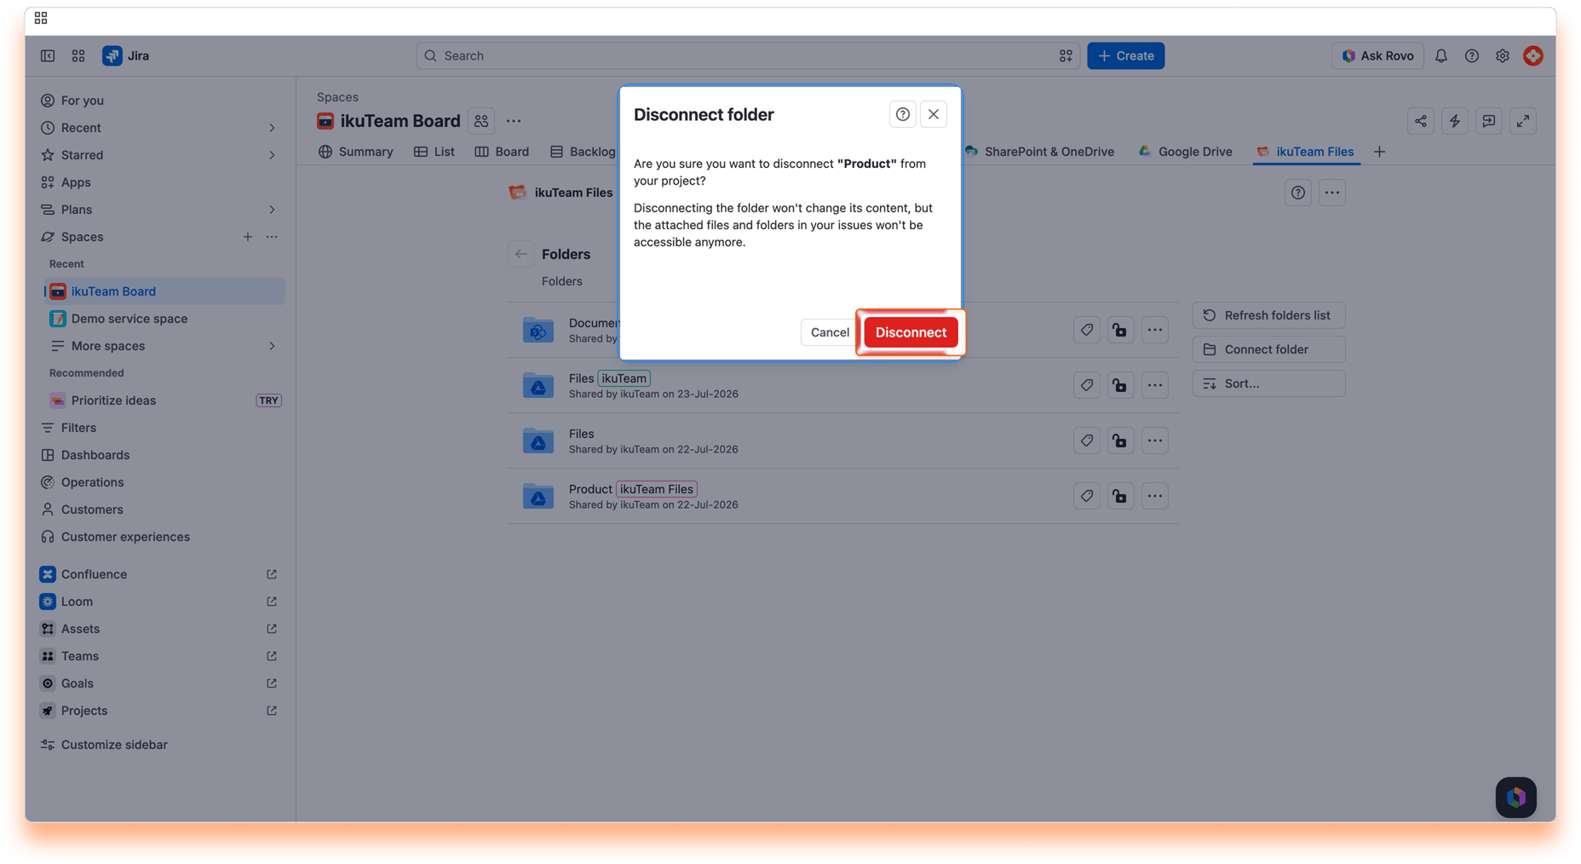
Task: Open Spaces more options ellipsis
Action: coord(272,237)
